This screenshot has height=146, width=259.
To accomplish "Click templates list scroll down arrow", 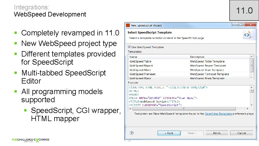I will click(251, 78).
